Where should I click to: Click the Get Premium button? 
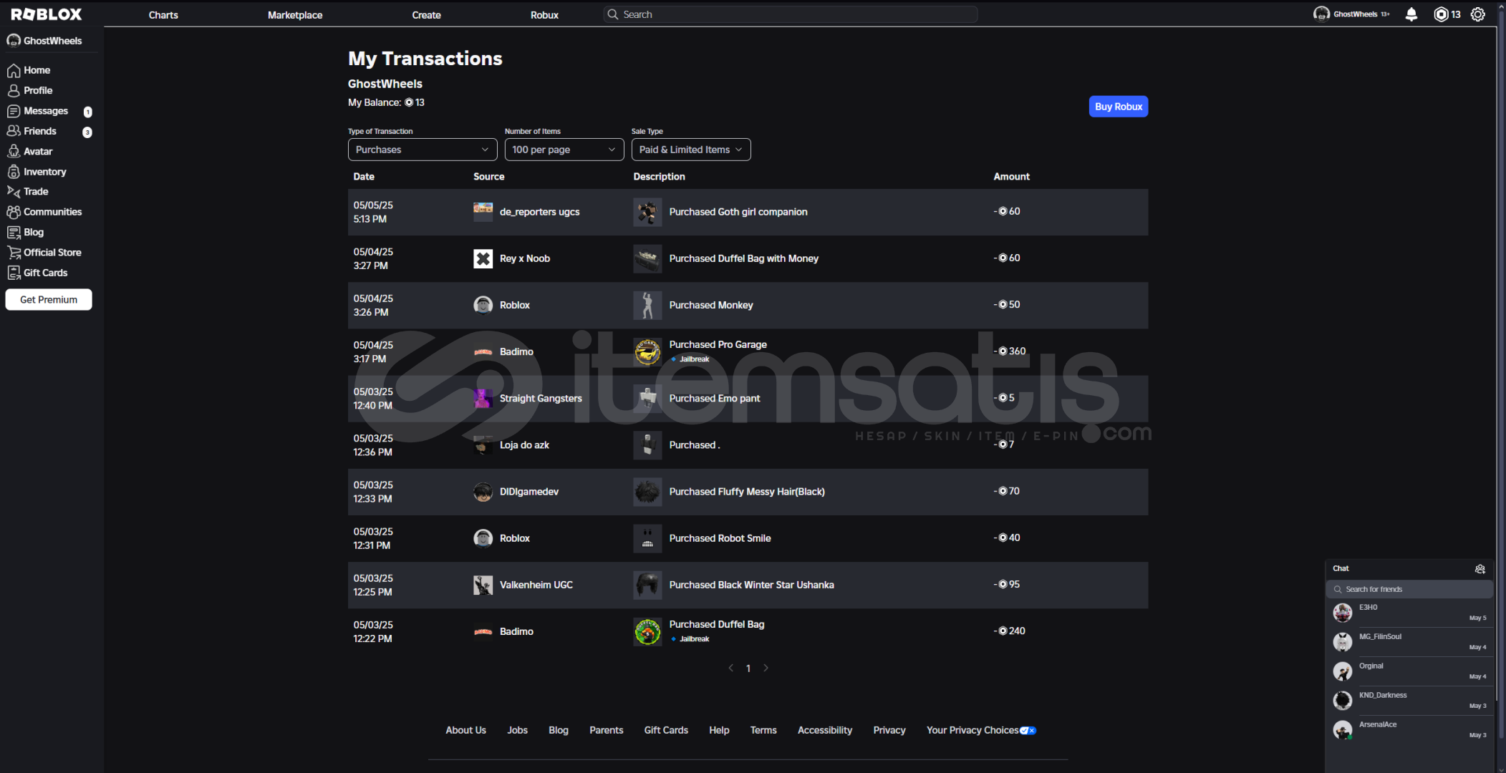pyautogui.click(x=49, y=300)
